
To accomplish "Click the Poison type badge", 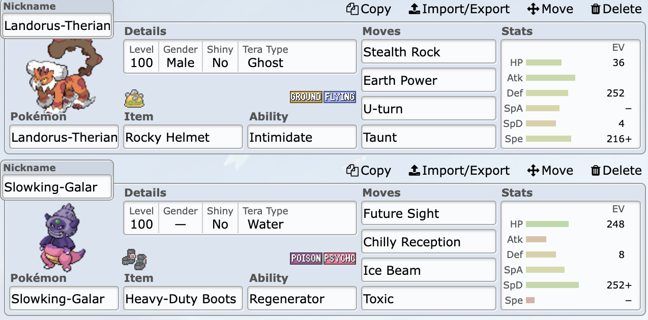I will (306, 259).
